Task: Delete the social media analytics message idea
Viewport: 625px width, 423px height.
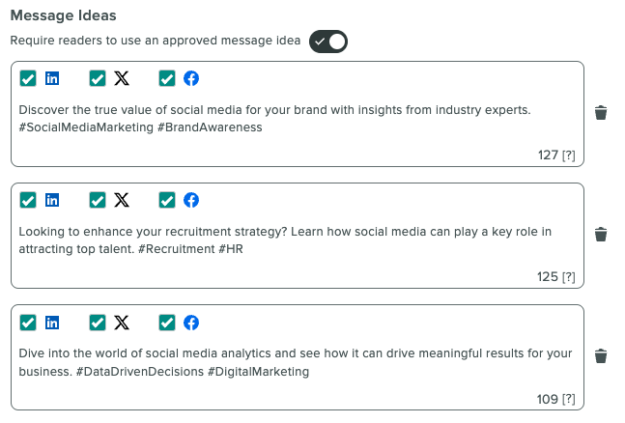Action: 601,356
